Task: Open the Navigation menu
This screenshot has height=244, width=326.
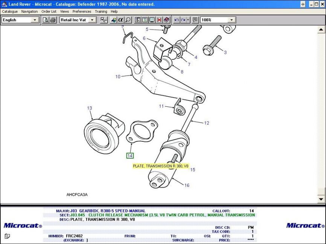Action: (29, 12)
